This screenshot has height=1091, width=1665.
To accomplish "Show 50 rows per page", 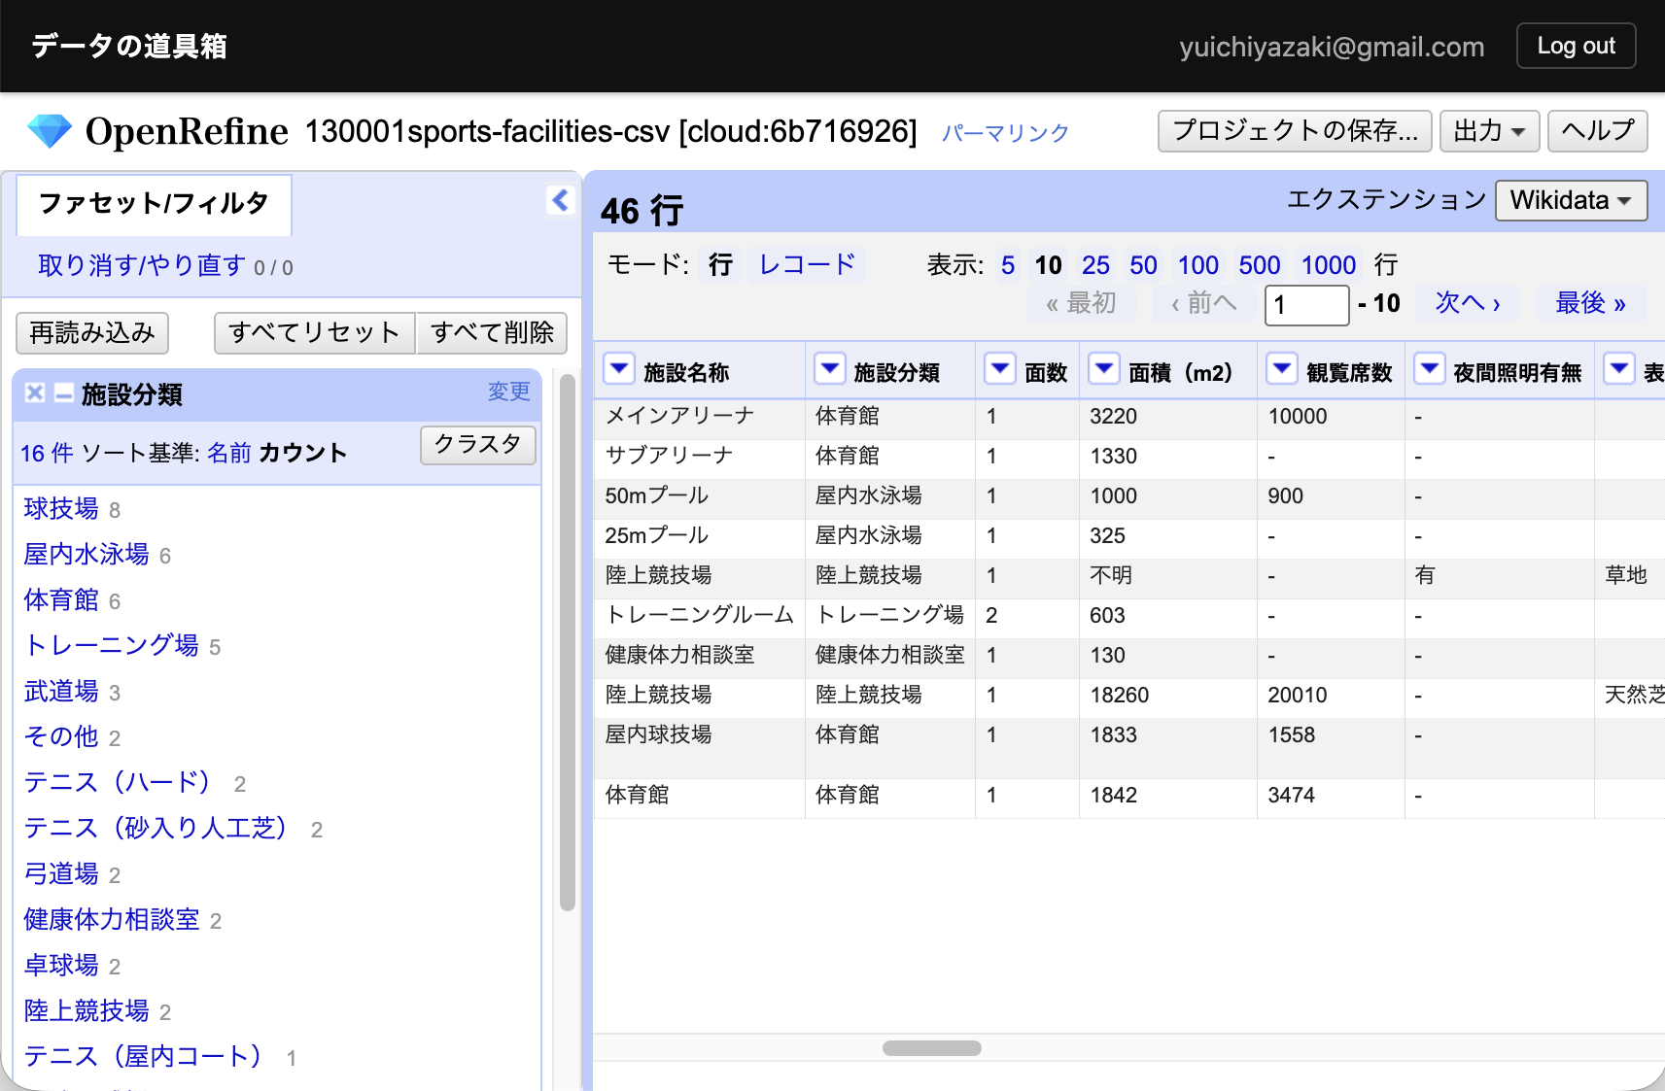I will [x=1143, y=265].
